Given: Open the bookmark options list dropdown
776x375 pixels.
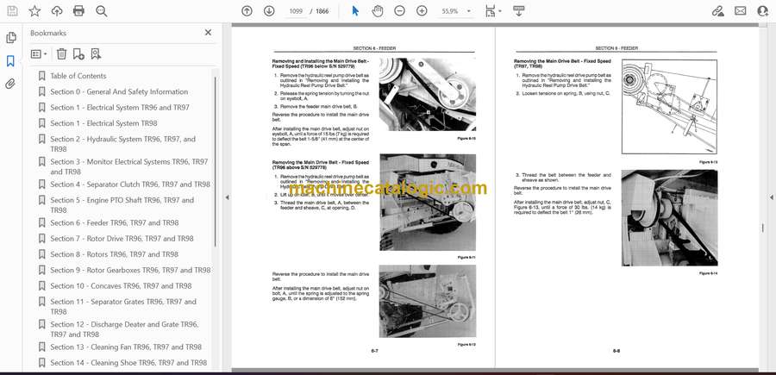Looking at the screenshot, I should click(39, 54).
